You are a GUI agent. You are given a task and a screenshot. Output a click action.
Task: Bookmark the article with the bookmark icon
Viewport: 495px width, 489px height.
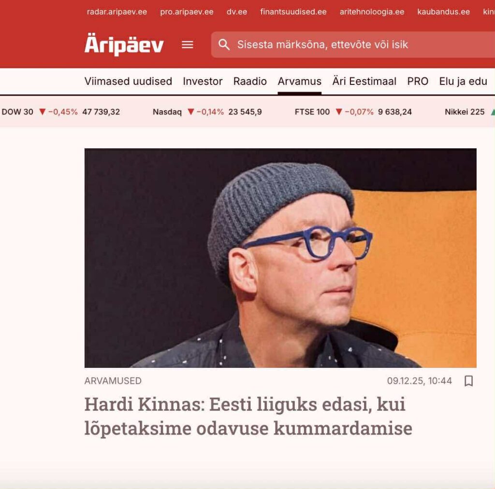[469, 381]
